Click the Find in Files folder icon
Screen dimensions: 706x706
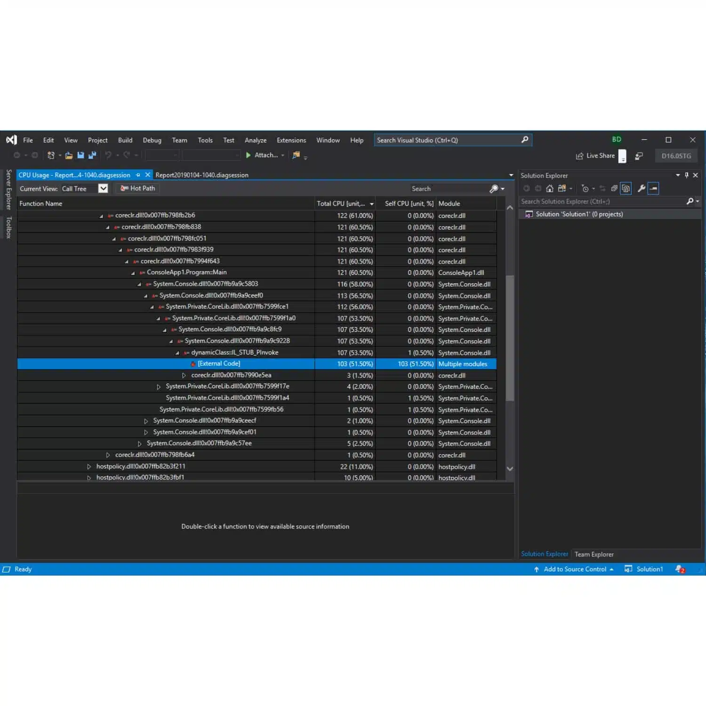point(296,155)
